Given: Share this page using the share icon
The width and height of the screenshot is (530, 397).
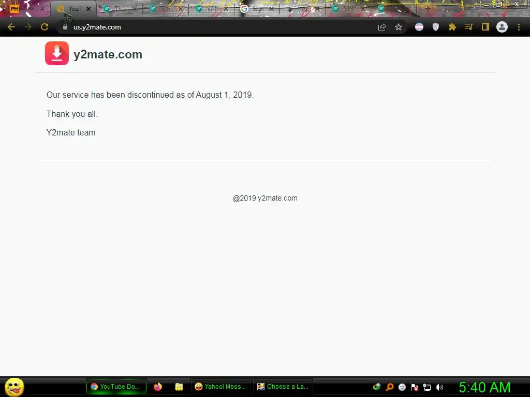Looking at the screenshot, I should click(382, 27).
